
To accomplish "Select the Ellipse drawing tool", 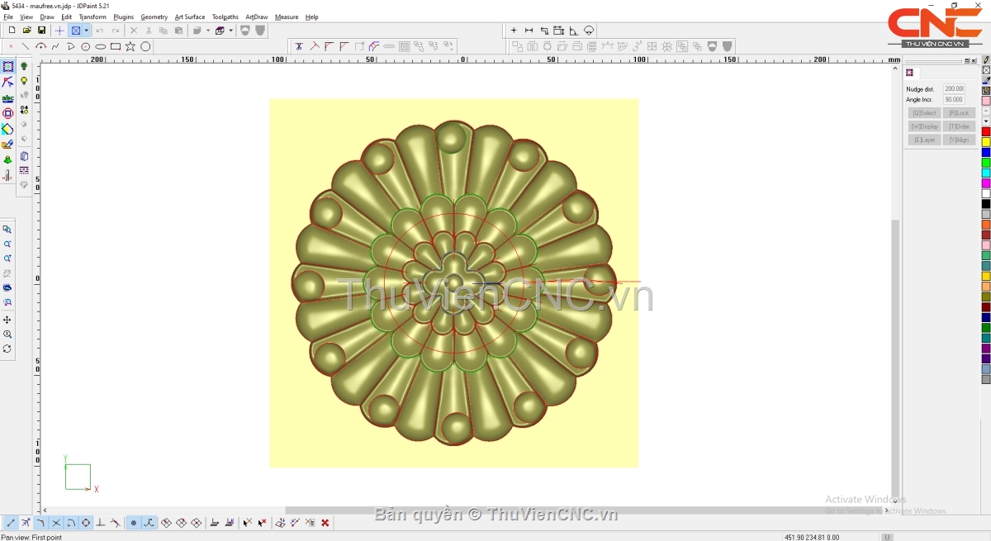I will (101, 47).
